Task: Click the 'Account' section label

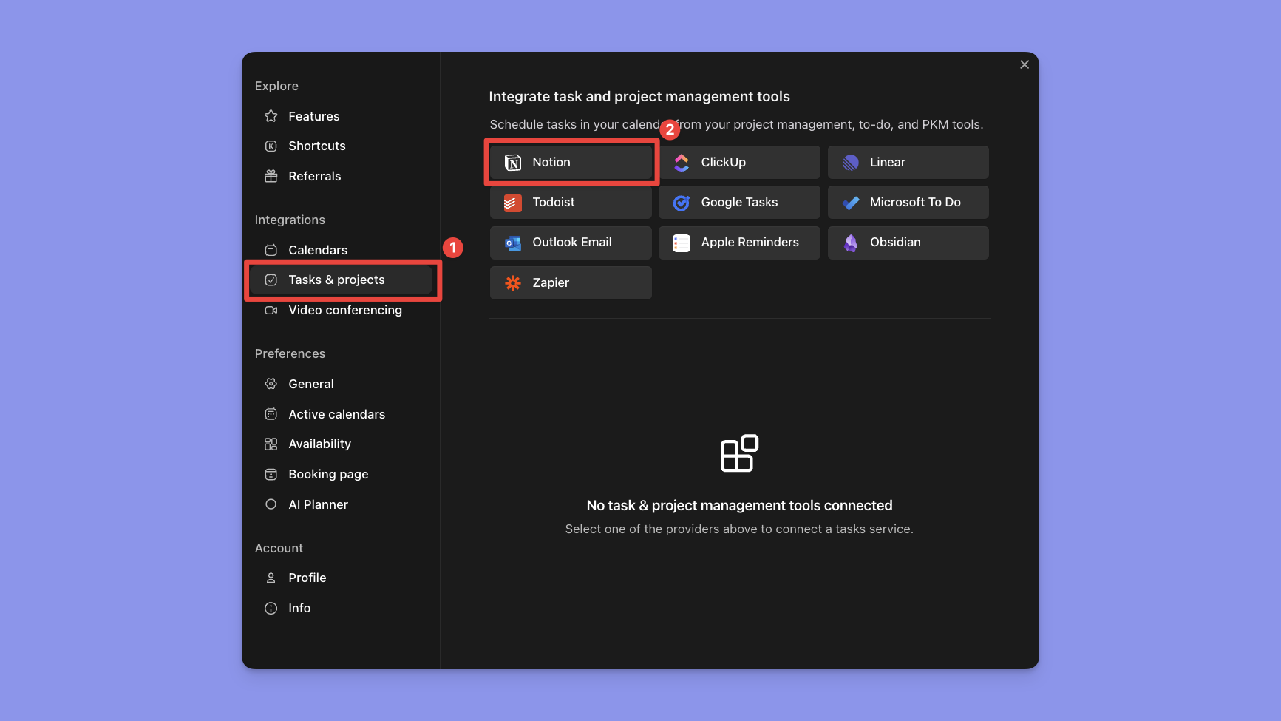Action: (279, 549)
